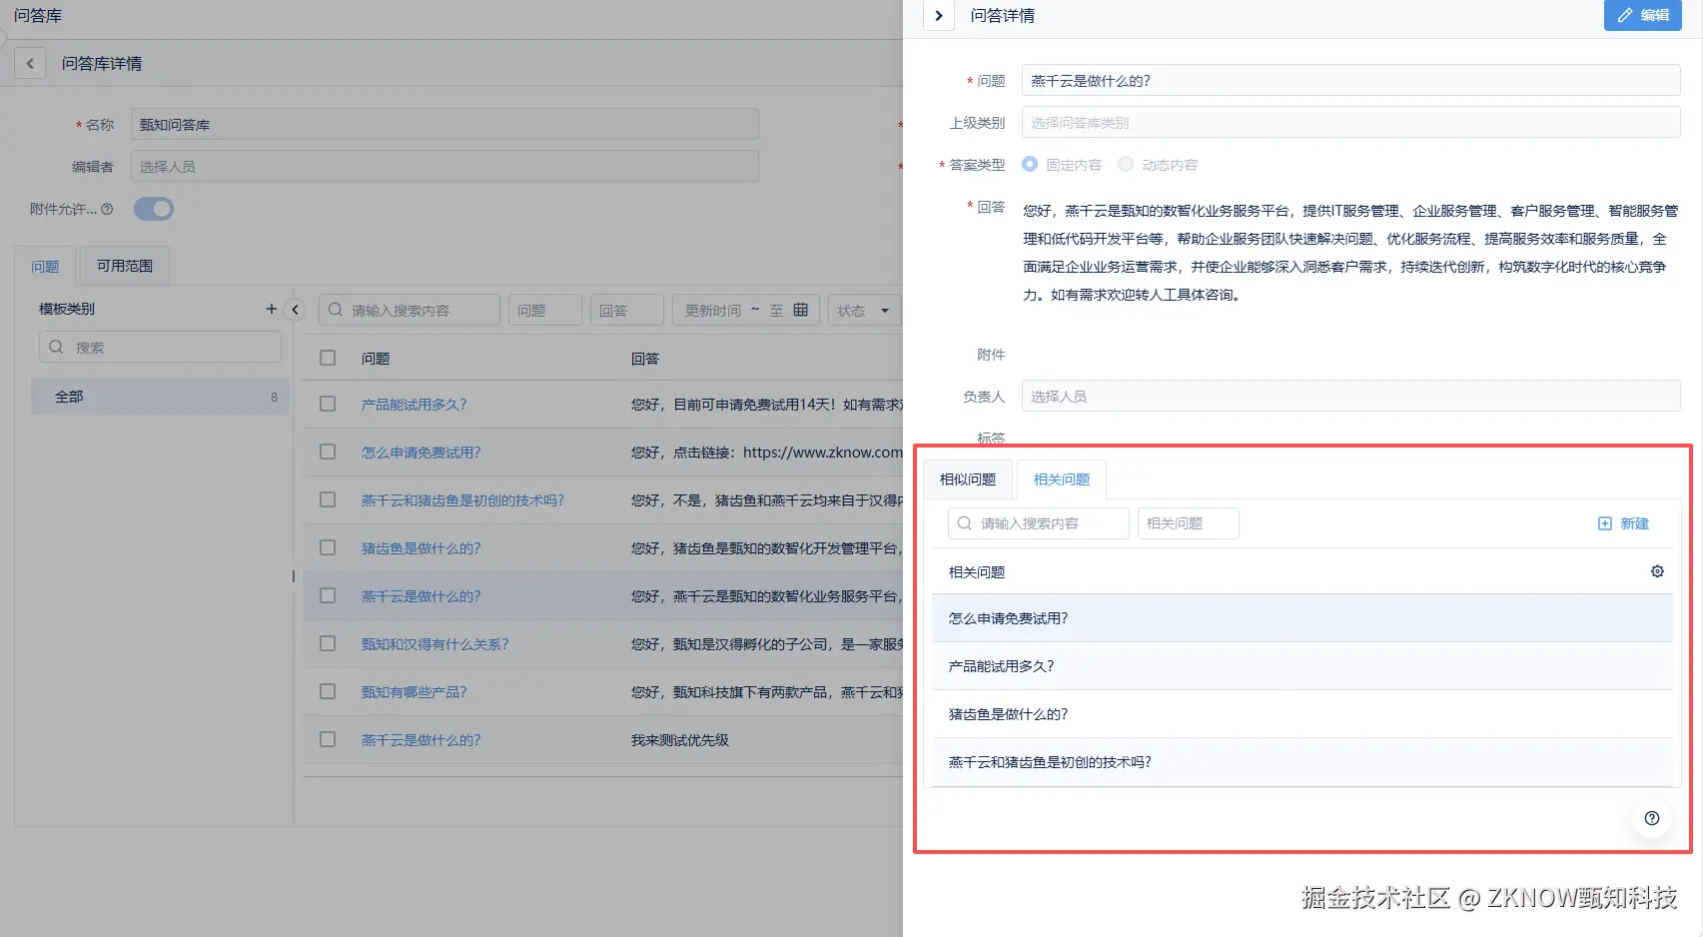Open the 产品能试用多久? question link
1703x937 pixels.
[x=414, y=405]
